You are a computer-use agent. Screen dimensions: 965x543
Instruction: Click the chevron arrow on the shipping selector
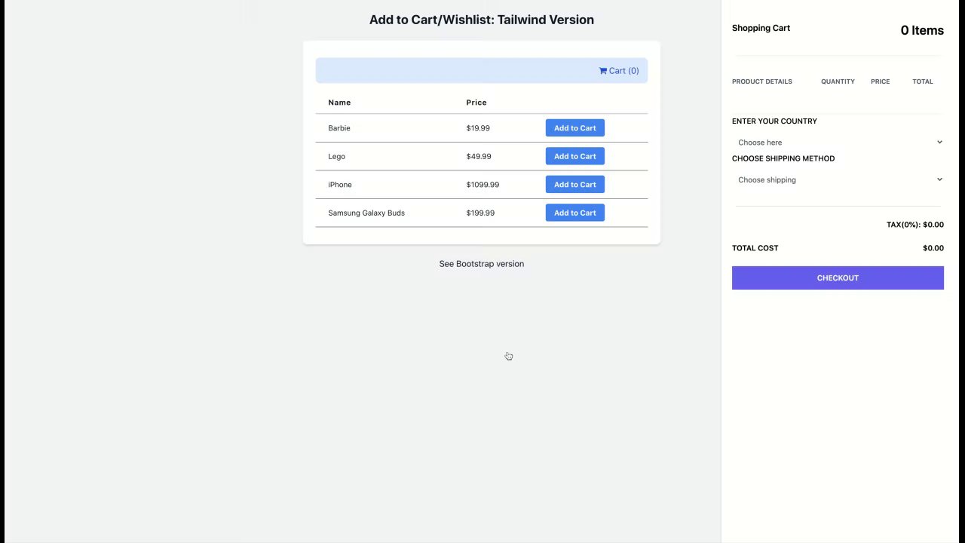pos(939,180)
